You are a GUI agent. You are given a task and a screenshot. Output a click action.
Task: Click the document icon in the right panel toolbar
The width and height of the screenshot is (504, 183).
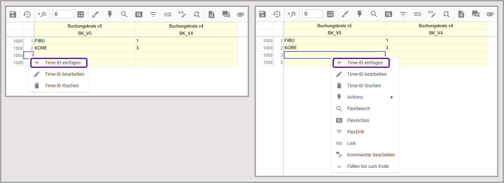pyautogui.click(x=461, y=14)
